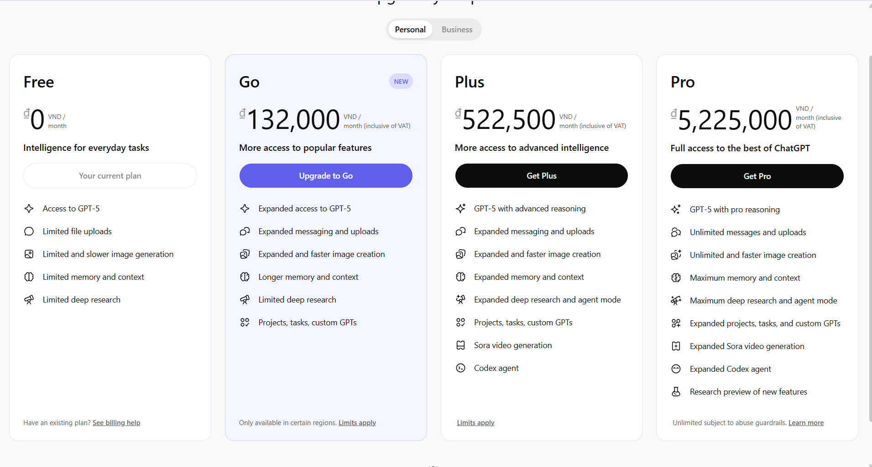Click the Get Pro button
The height and width of the screenshot is (467, 872).
coord(757,176)
